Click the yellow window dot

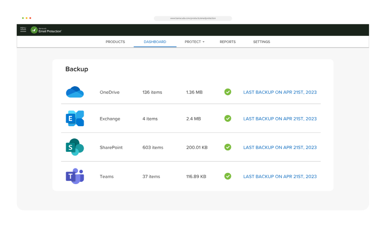(x=27, y=18)
